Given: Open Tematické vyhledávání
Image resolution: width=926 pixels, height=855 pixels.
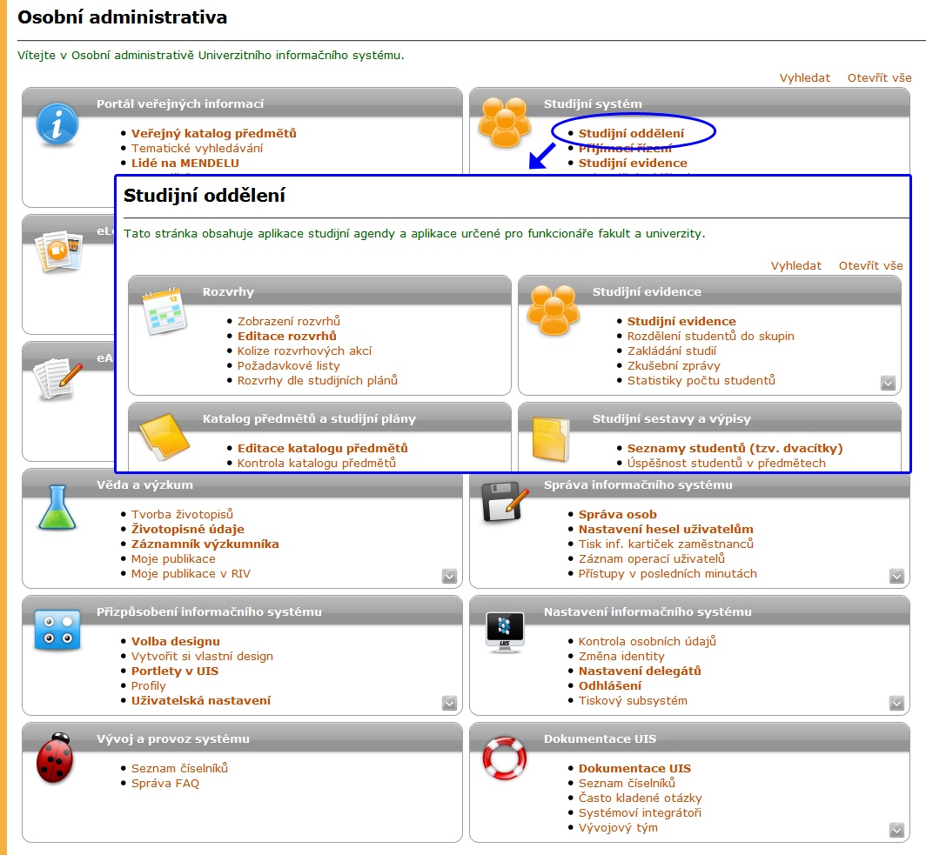Looking at the screenshot, I should [x=197, y=148].
